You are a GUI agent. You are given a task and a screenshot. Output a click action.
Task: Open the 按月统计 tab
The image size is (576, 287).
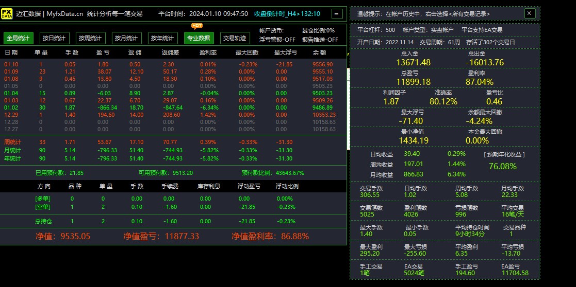[127, 38]
